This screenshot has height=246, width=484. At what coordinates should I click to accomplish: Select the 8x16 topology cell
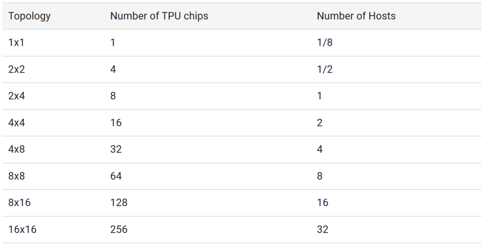pyautogui.click(x=19, y=203)
